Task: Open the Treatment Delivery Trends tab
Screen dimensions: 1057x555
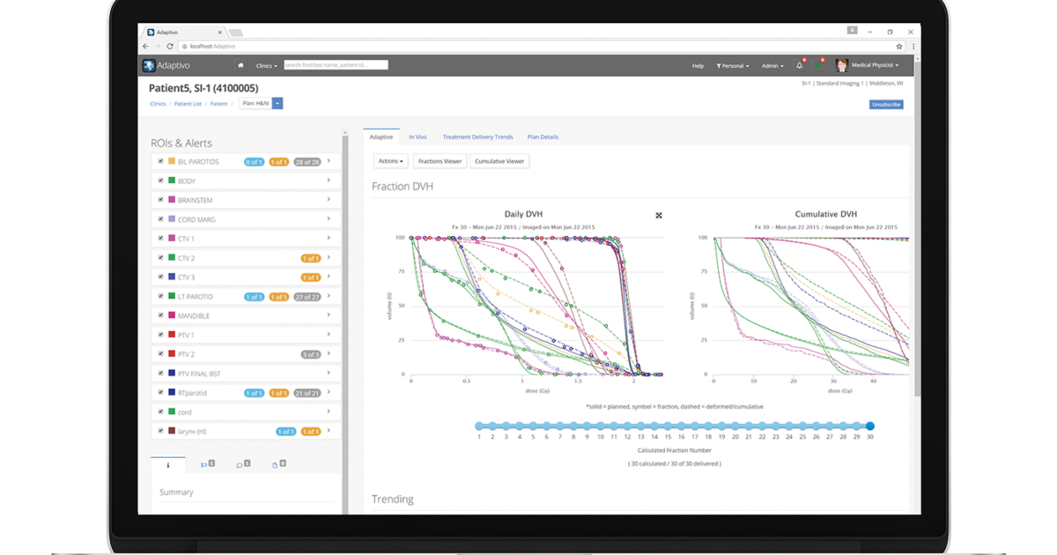Action: (x=477, y=137)
